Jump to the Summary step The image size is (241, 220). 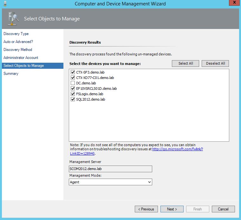11,74
